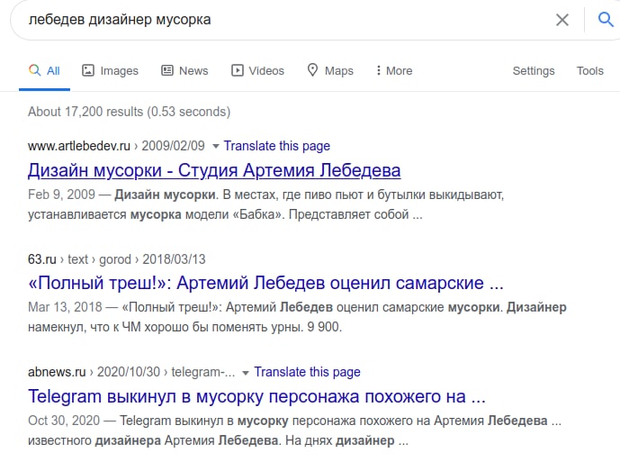Click the 63.ru › text › gorod breadcrumb
Screen dimensions: 620x471
pos(117,259)
